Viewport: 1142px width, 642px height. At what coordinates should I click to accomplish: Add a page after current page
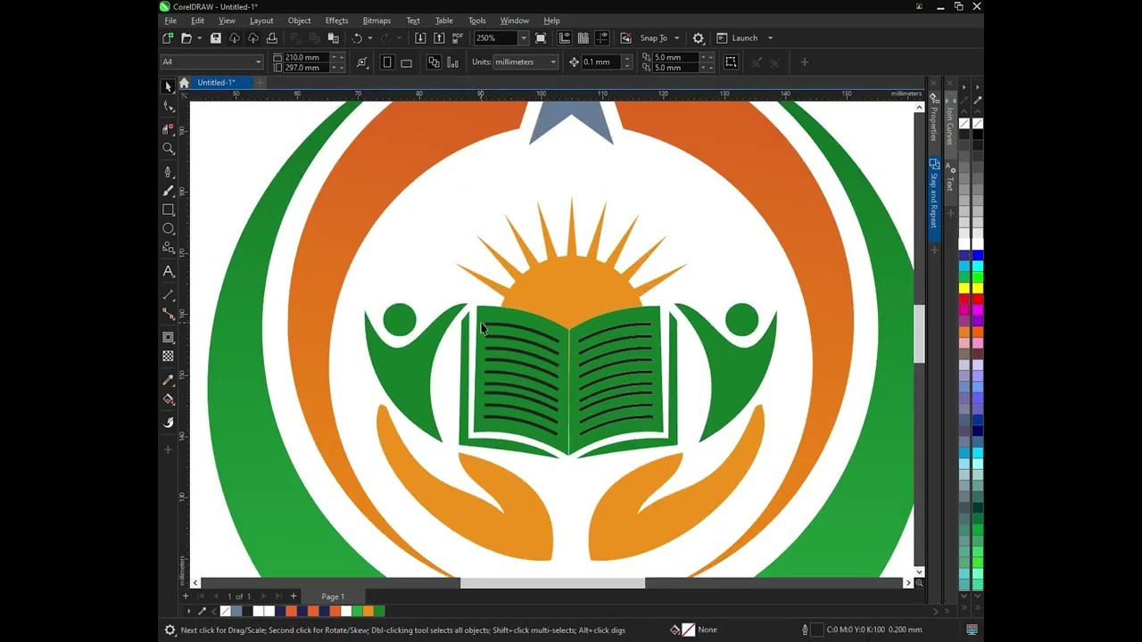pyautogui.click(x=293, y=597)
